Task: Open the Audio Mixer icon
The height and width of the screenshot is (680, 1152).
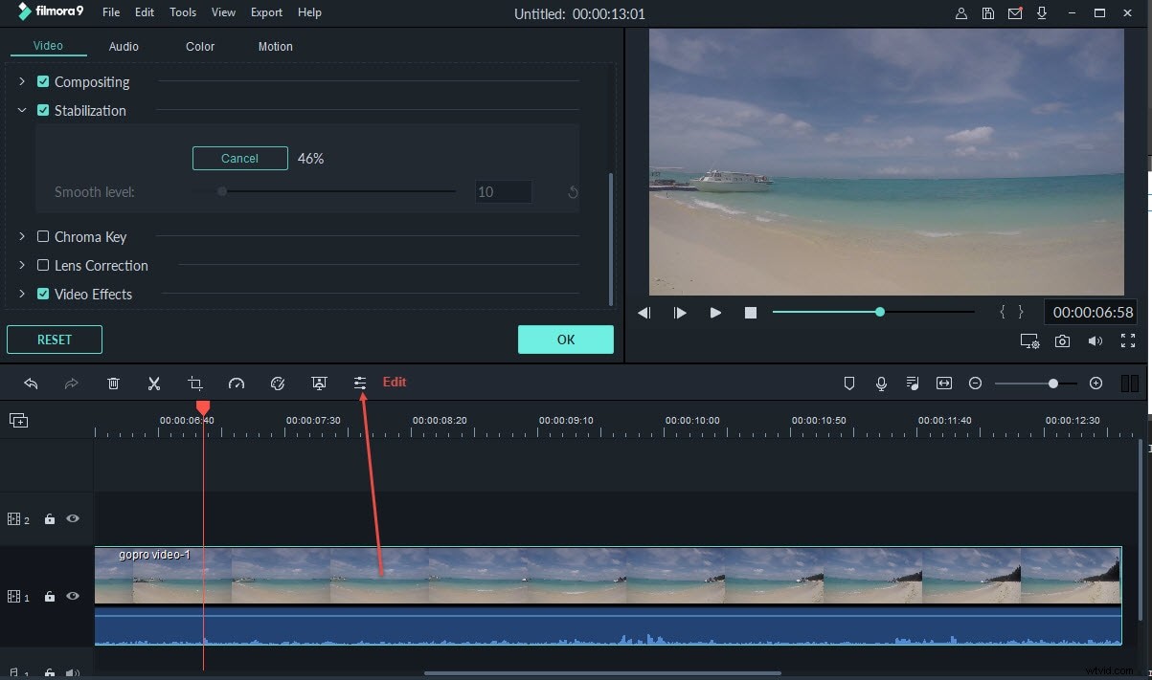Action: [x=913, y=383]
